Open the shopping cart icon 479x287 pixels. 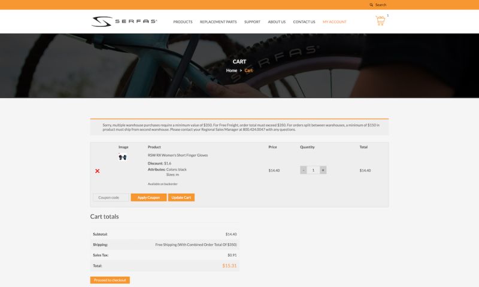point(380,21)
